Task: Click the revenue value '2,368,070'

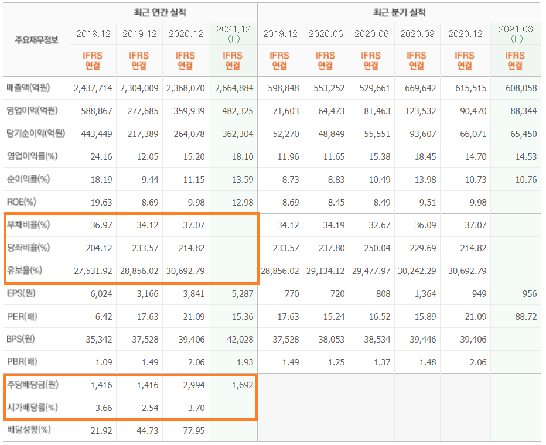Action: click(x=186, y=88)
